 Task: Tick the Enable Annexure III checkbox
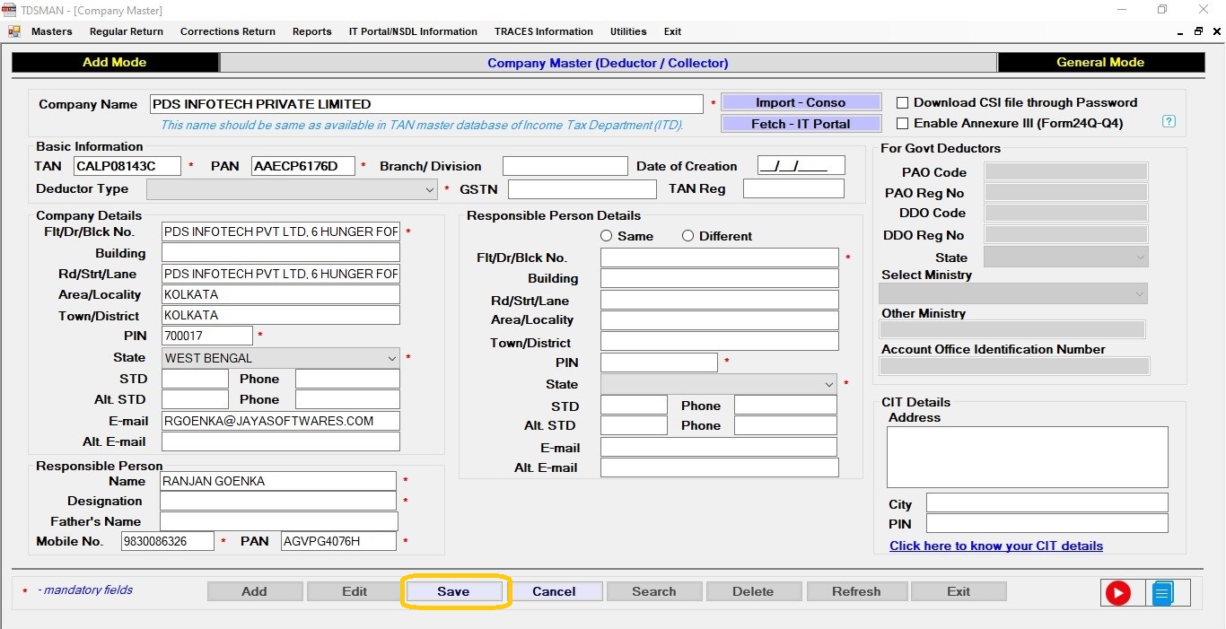pyautogui.click(x=903, y=124)
